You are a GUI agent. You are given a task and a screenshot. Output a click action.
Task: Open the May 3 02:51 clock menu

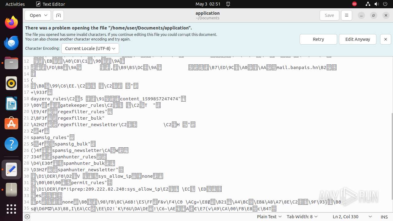pos(208,4)
